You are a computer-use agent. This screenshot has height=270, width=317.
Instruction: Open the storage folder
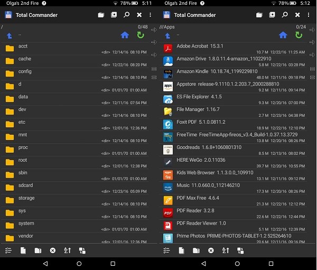click(75, 201)
